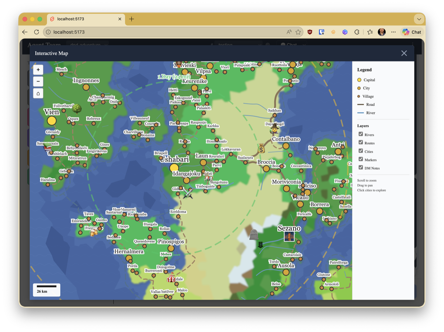444x332 pixels.
Task: Open uBlock Origin extension icon
Action: [x=310, y=32]
